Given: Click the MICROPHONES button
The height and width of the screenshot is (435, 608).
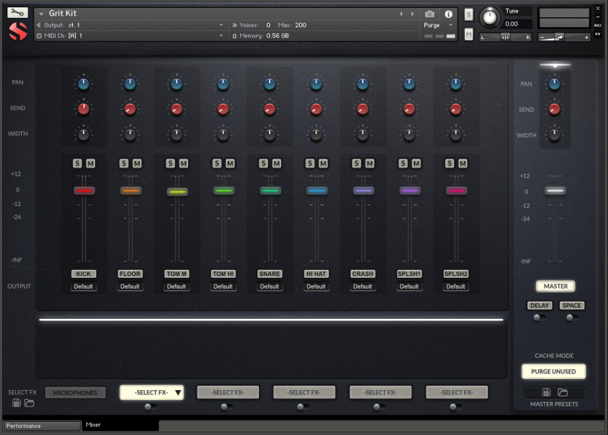Looking at the screenshot, I should pos(75,393).
